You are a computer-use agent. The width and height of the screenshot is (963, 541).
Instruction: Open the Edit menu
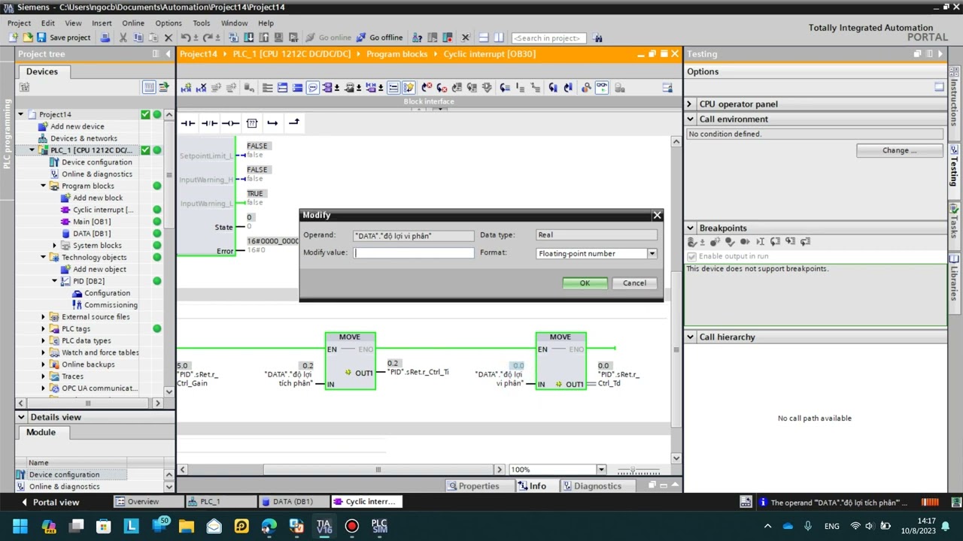(48, 23)
